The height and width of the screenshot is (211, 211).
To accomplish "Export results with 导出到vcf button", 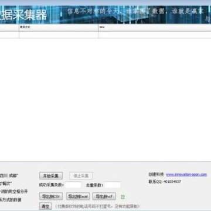I will (104, 196).
